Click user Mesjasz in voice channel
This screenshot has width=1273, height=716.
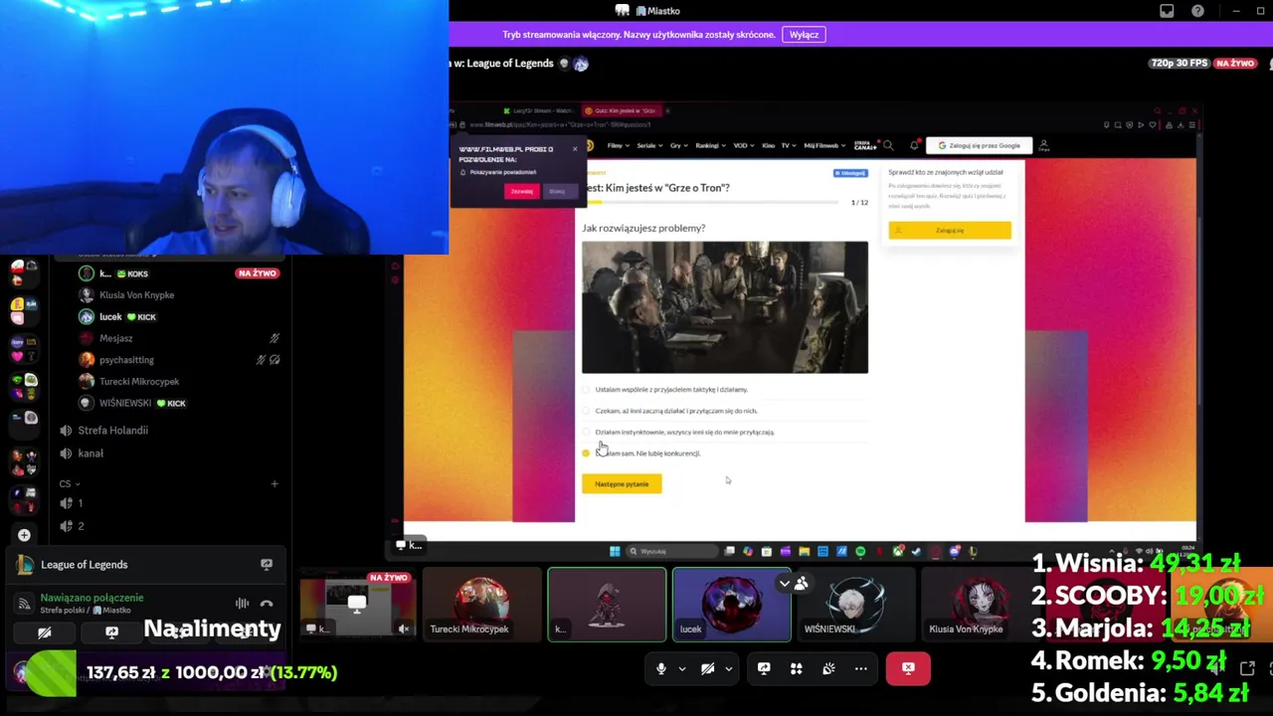point(115,338)
